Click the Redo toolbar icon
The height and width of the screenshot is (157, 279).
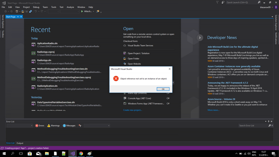pyautogui.click(x=42, y=11)
